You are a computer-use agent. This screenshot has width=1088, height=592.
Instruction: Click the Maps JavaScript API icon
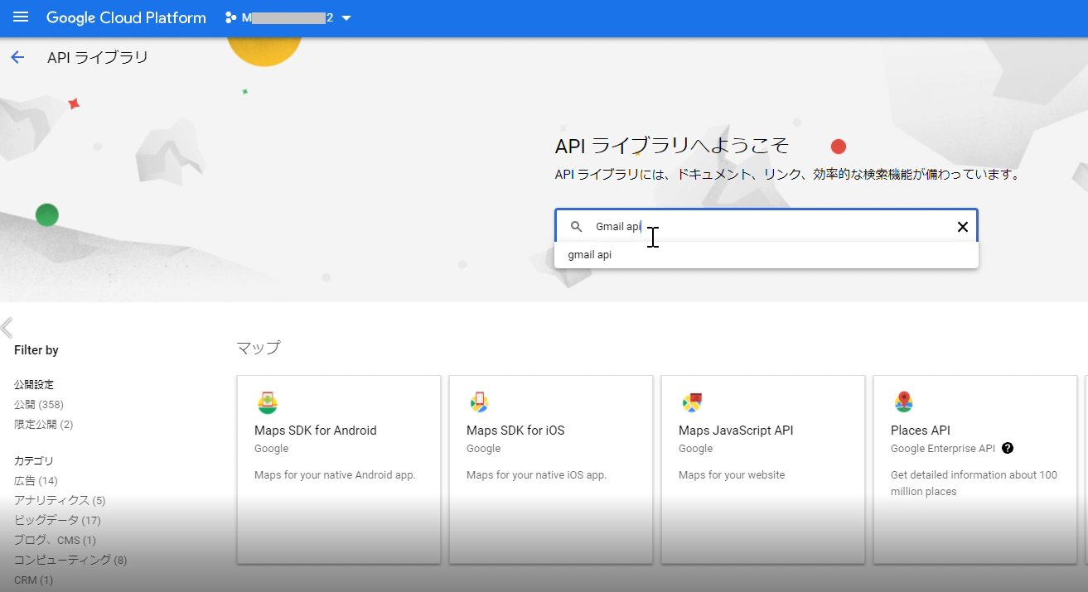coord(692,402)
